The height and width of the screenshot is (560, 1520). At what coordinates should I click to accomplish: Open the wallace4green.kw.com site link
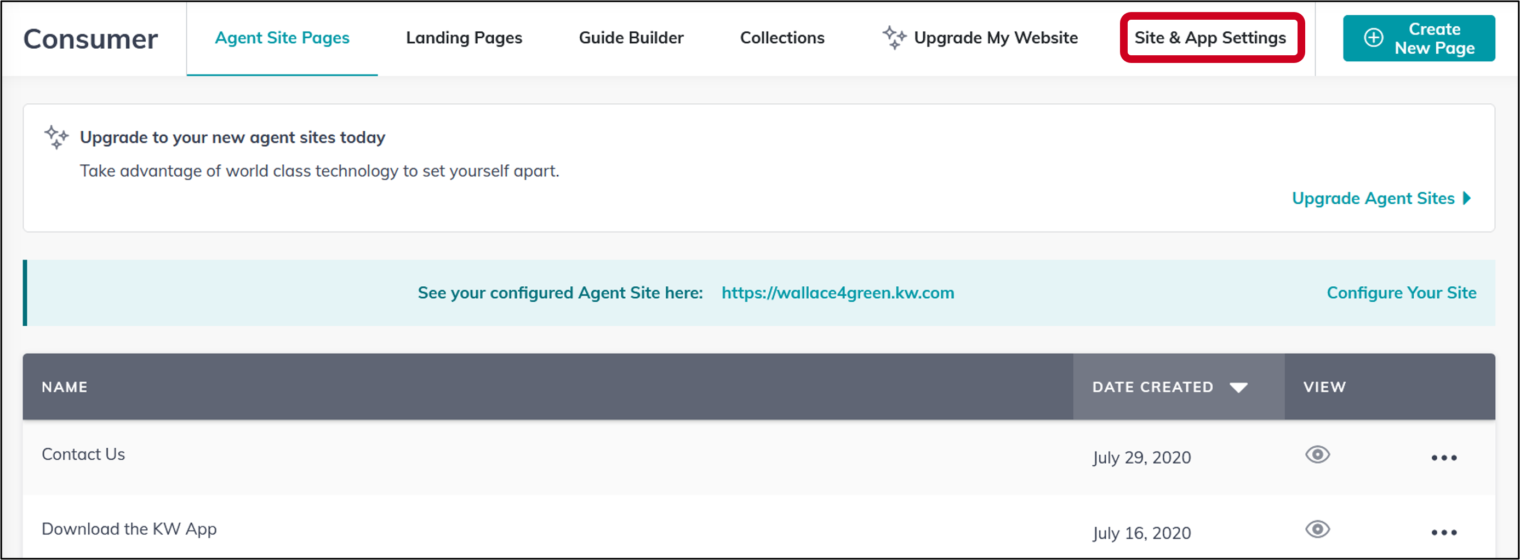[837, 292]
